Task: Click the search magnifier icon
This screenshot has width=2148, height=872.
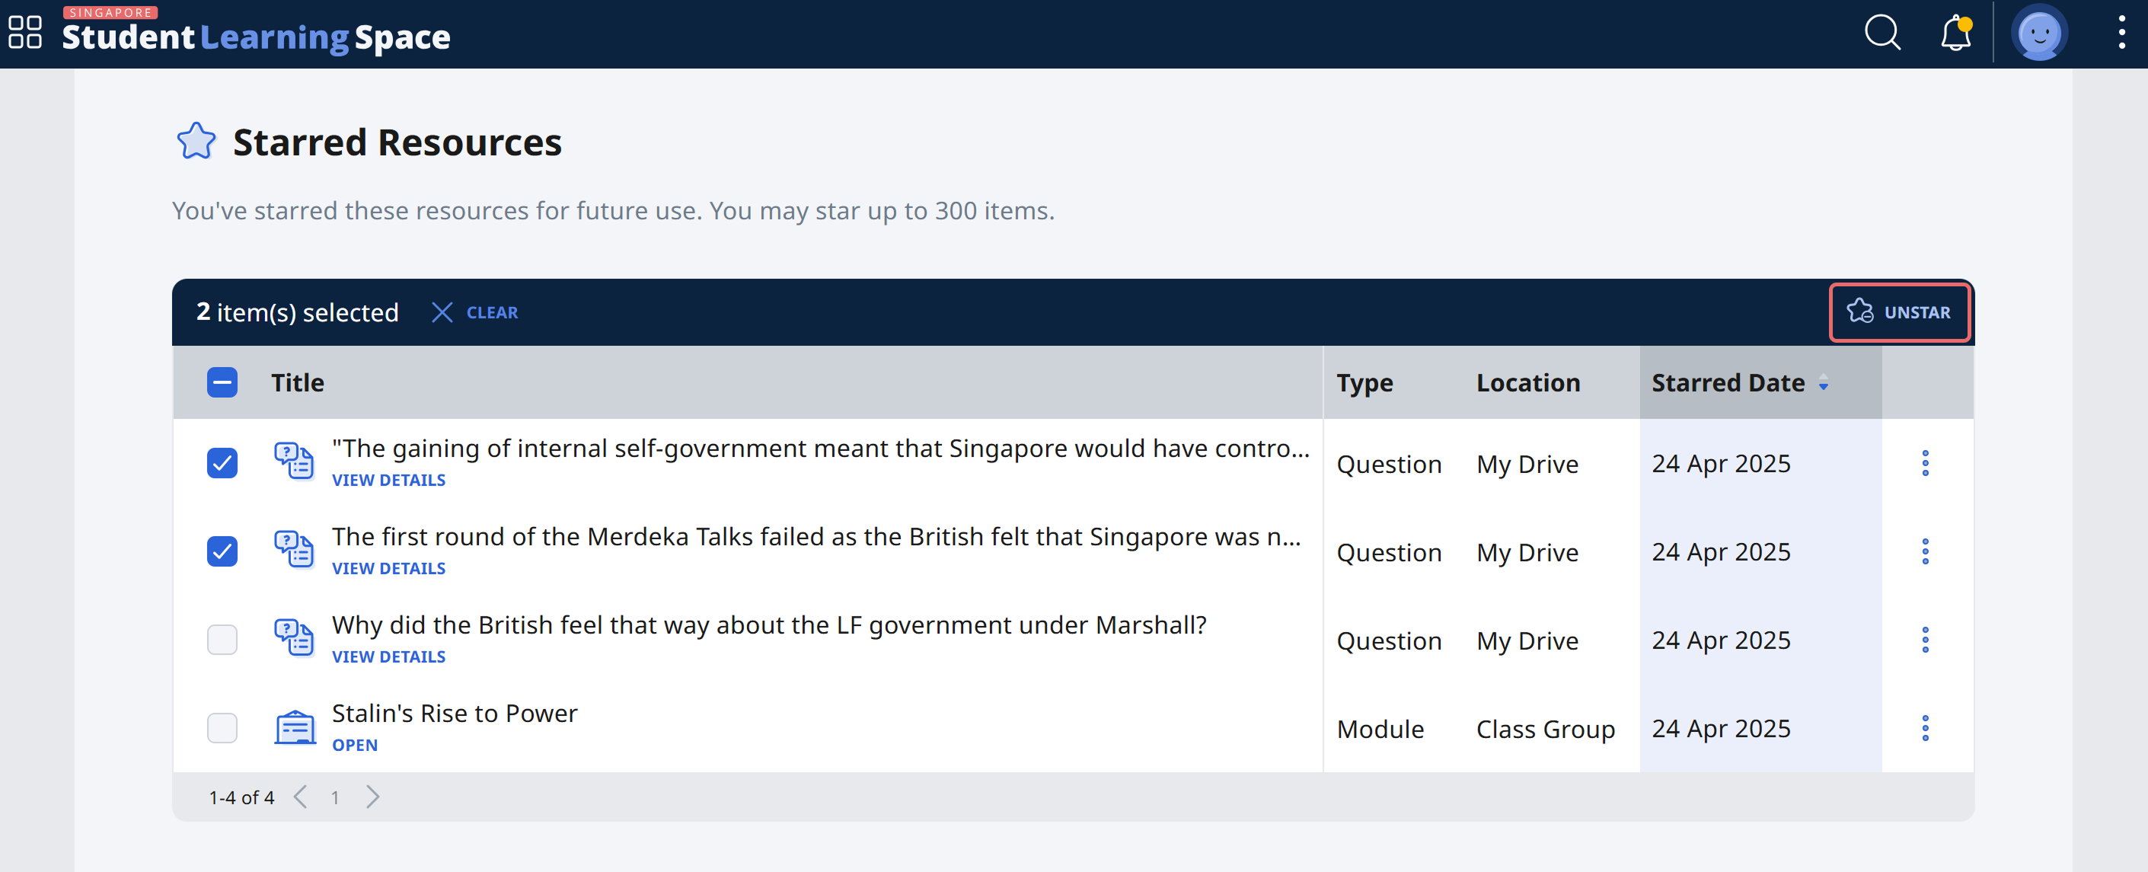Action: click(1882, 34)
